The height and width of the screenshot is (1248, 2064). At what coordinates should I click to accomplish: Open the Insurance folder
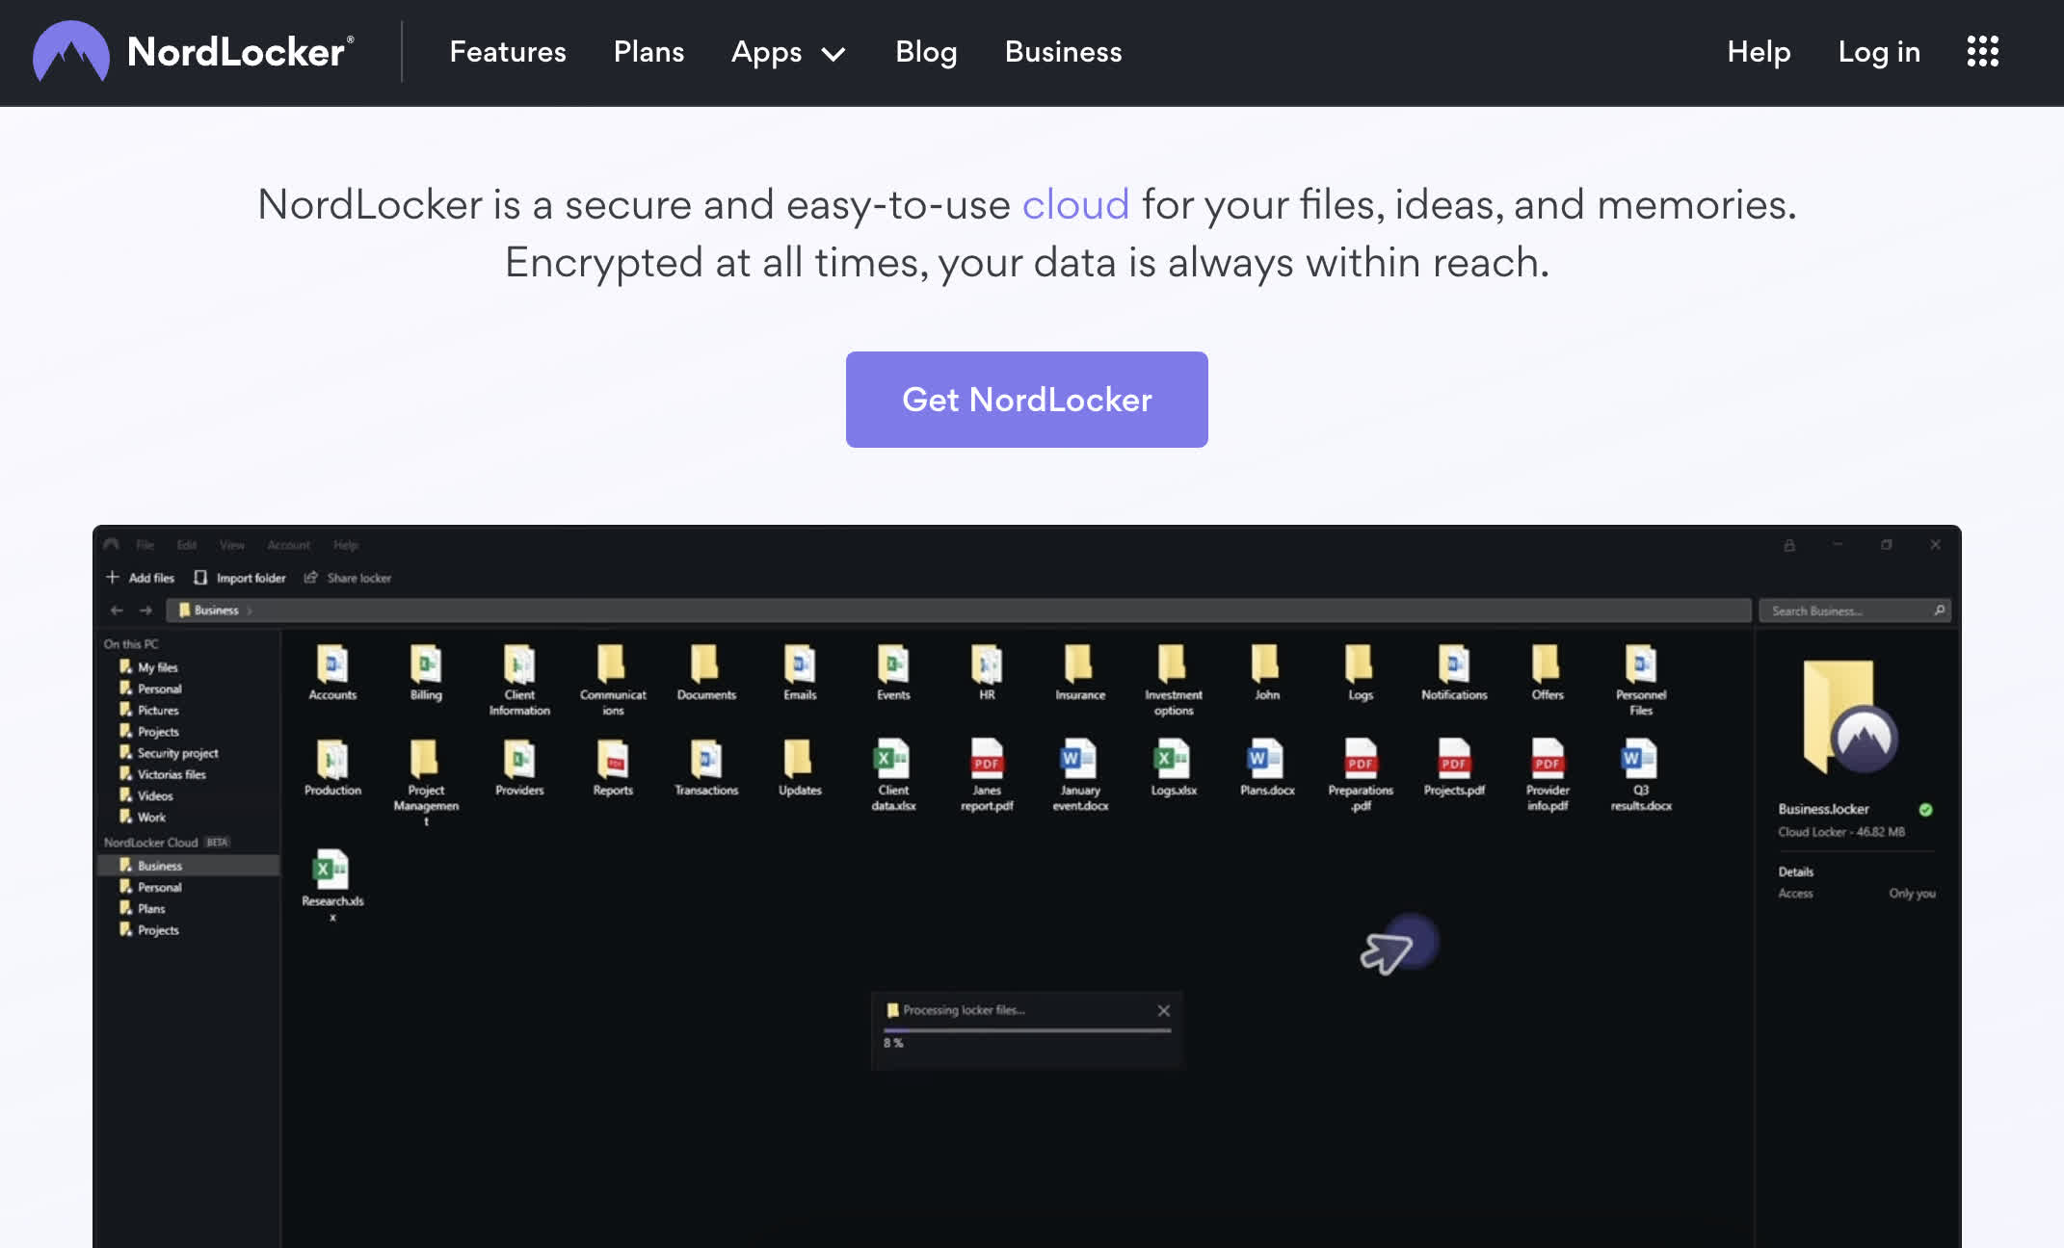tap(1080, 671)
